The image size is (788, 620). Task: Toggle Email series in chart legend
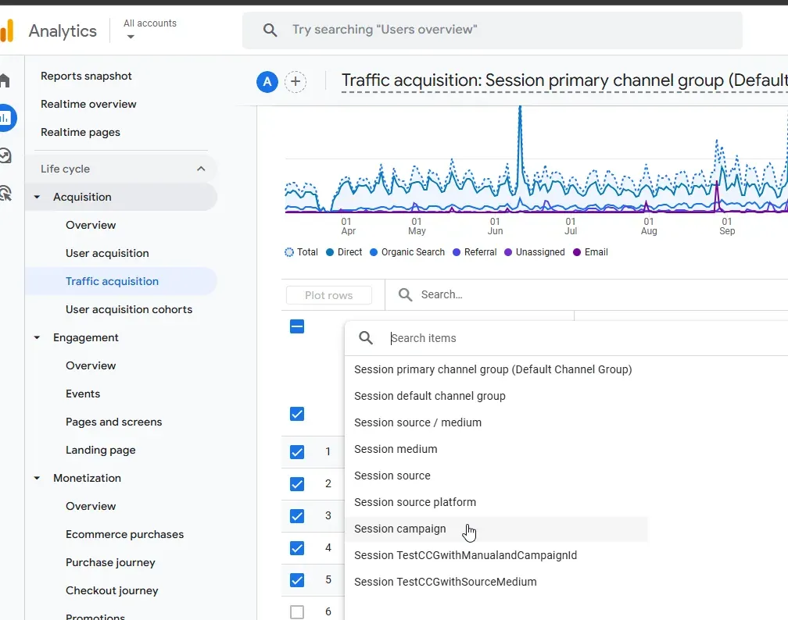(590, 252)
